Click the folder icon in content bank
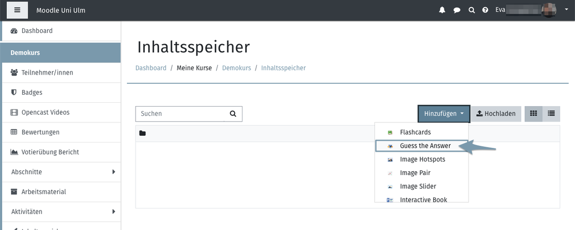 (142, 133)
